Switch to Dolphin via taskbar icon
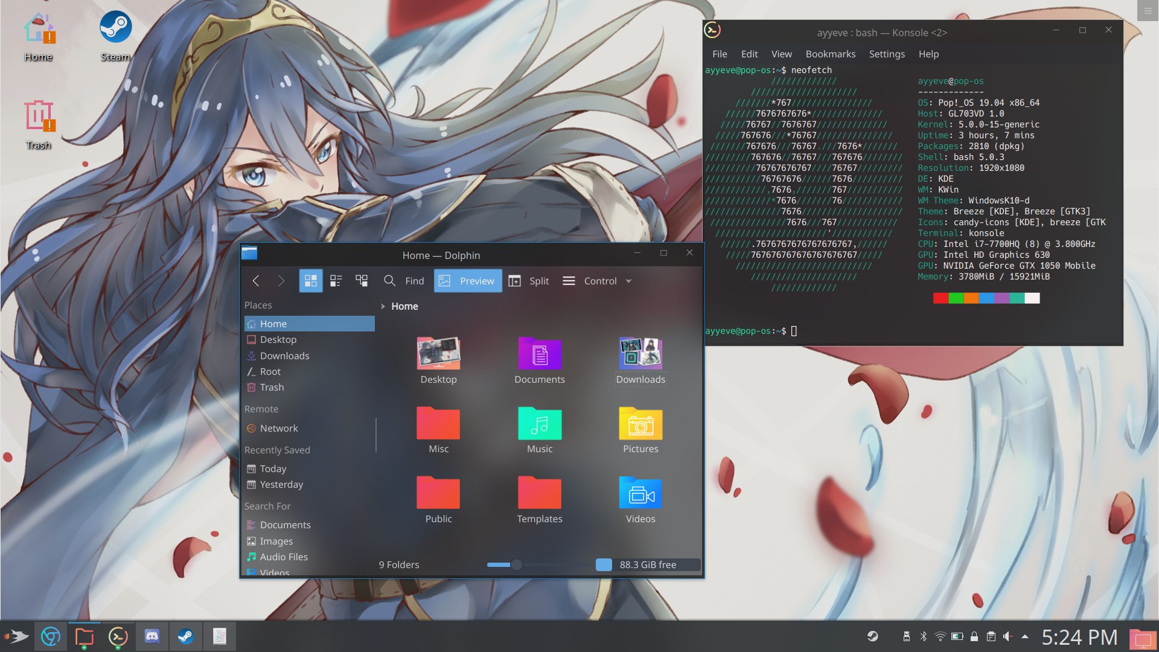This screenshot has height=652, width=1159. (x=85, y=636)
